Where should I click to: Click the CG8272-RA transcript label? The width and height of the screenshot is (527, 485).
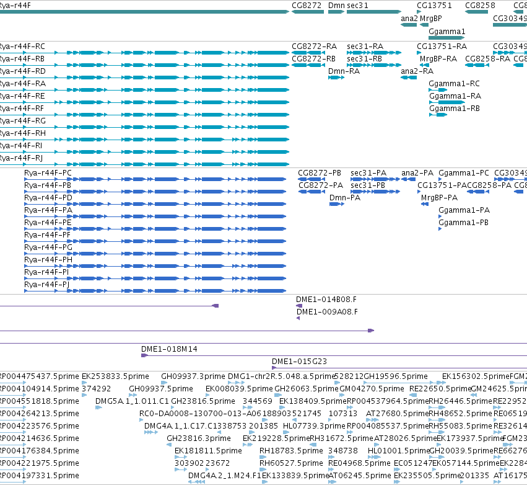pyautogui.click(x=314, y=47)
